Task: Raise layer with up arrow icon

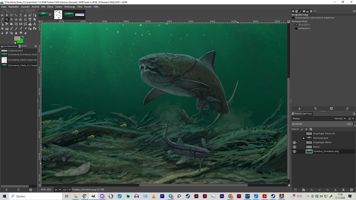Action: click(311, 190)
